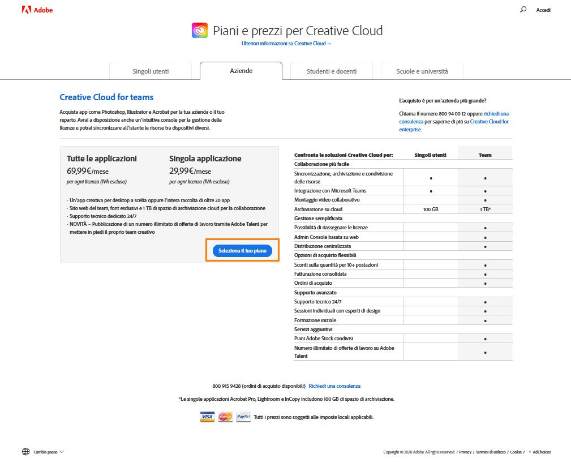Open the Cambia paese country selector
The height and width of the screenshot is (462, 571).
tap(49, 452)
